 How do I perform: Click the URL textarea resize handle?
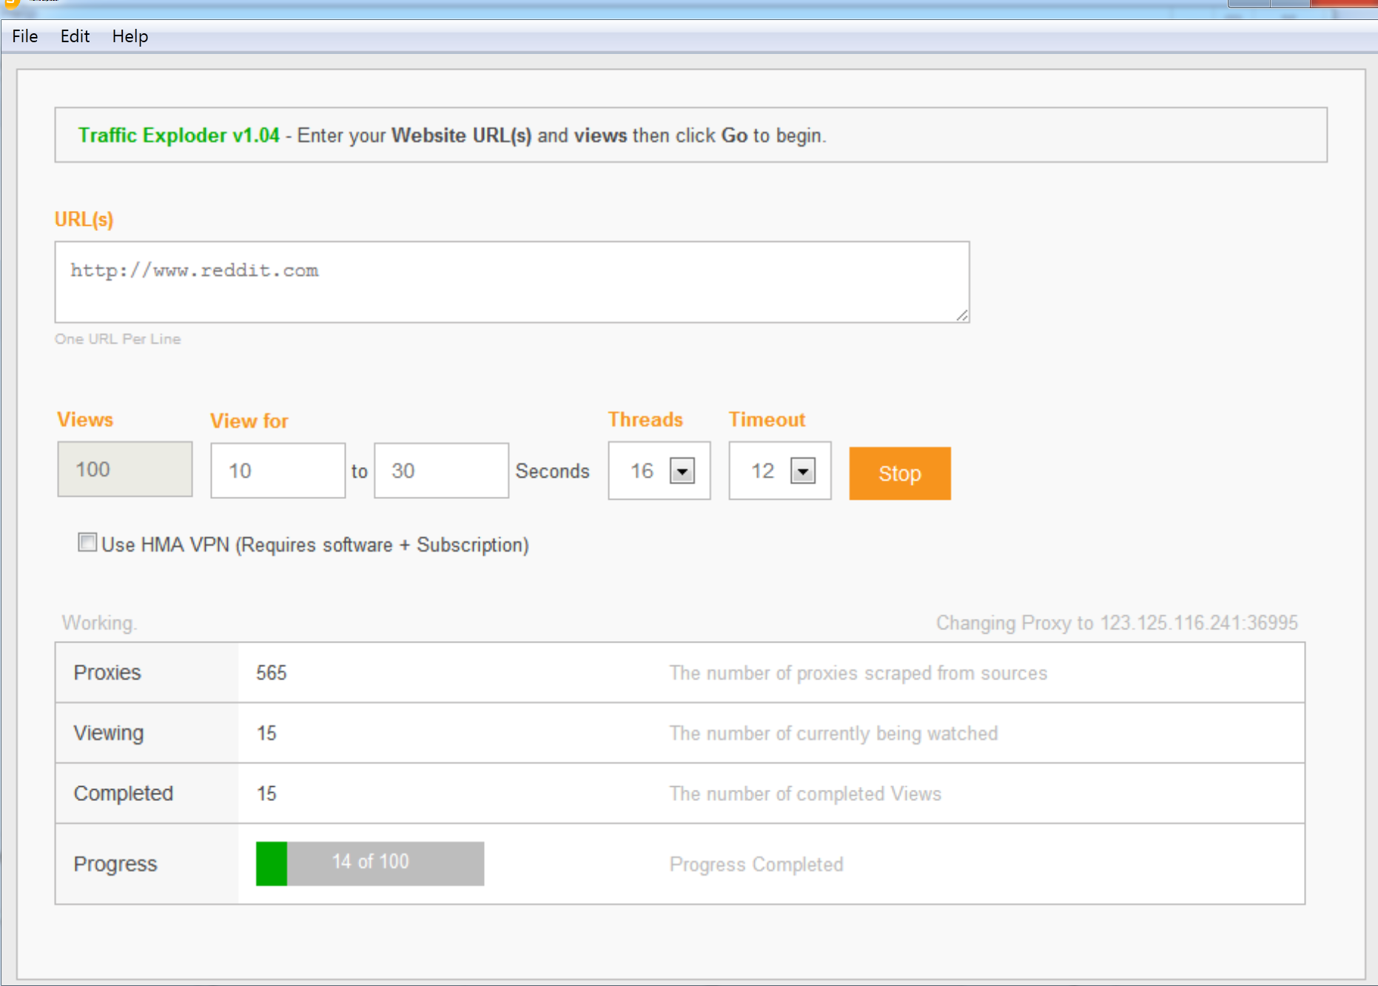click(962, 315)
